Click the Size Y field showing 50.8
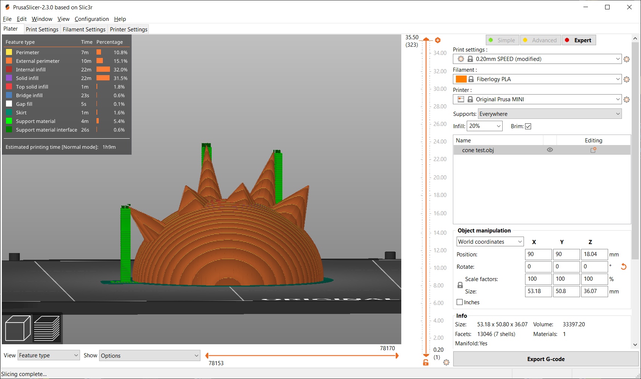 [x=567, y=291]
